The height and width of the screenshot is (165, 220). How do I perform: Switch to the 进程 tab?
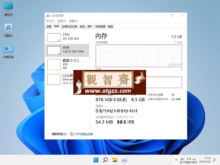tap(49, 27)
